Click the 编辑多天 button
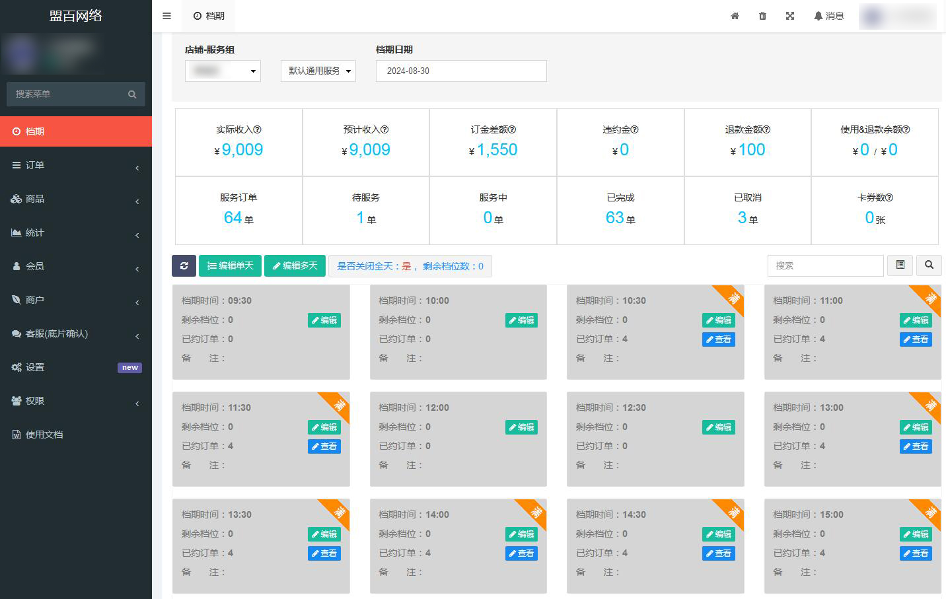Viewport: 946px width, 599px height. (x=295, y=265)
